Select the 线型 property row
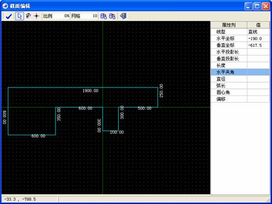The width and height of the screenshot is (272, 204). 240,32
